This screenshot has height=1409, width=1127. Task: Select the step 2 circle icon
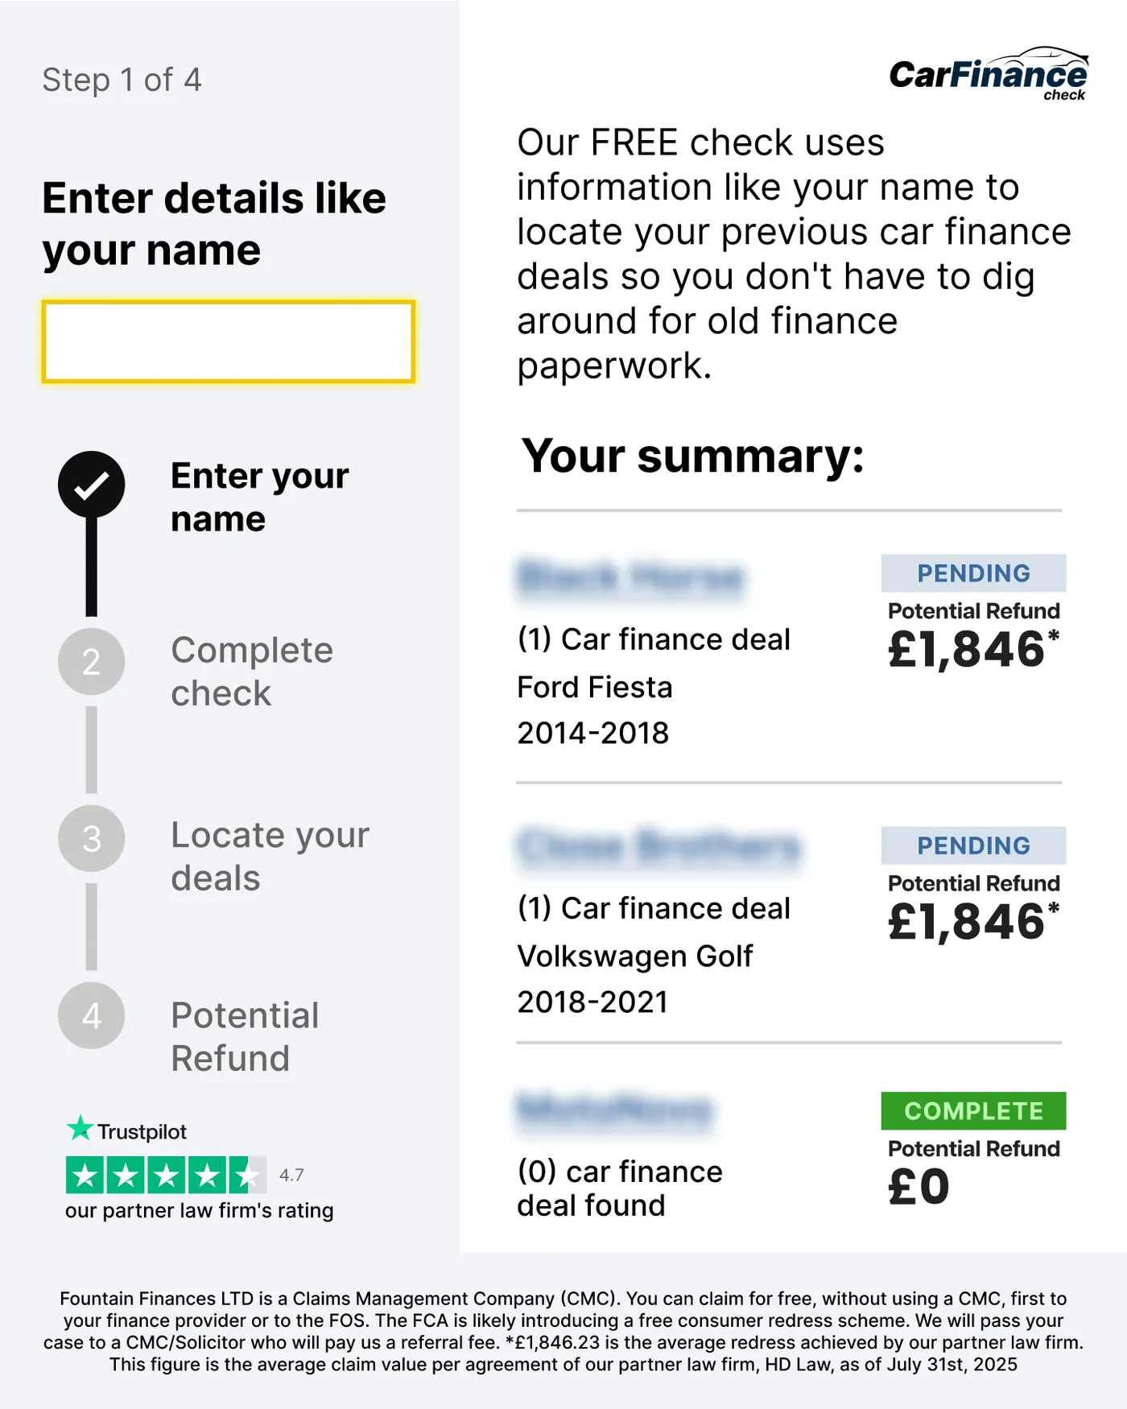92,662
